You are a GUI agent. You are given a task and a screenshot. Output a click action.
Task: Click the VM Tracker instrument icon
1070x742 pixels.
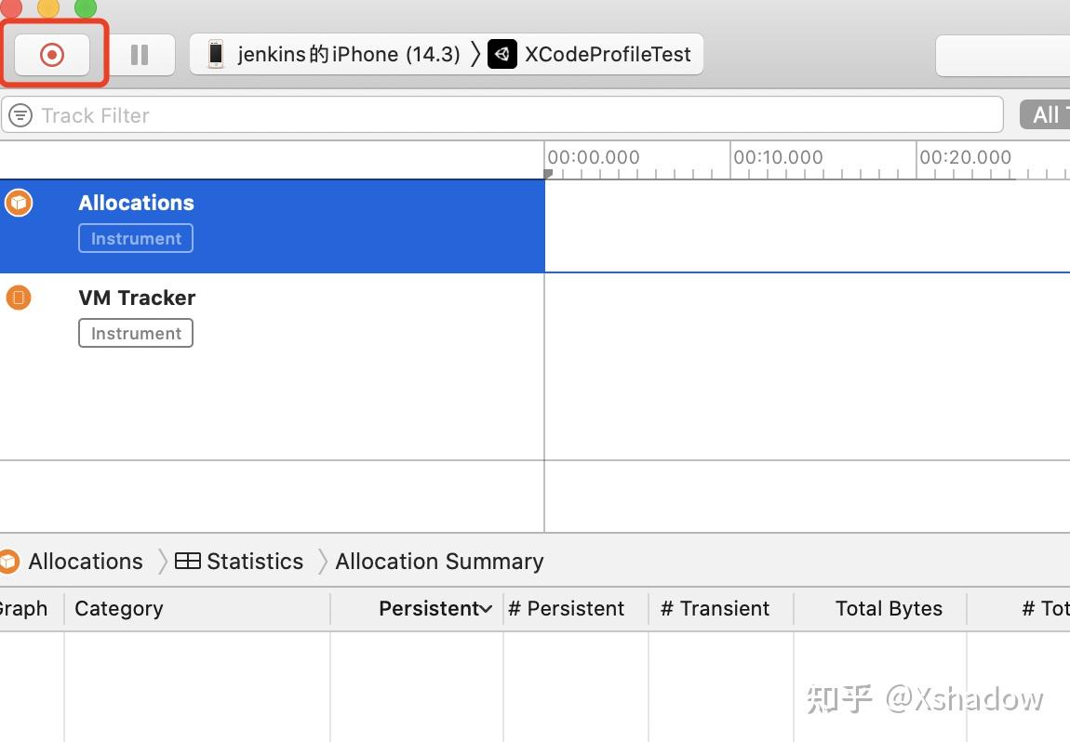pos(18,297)
